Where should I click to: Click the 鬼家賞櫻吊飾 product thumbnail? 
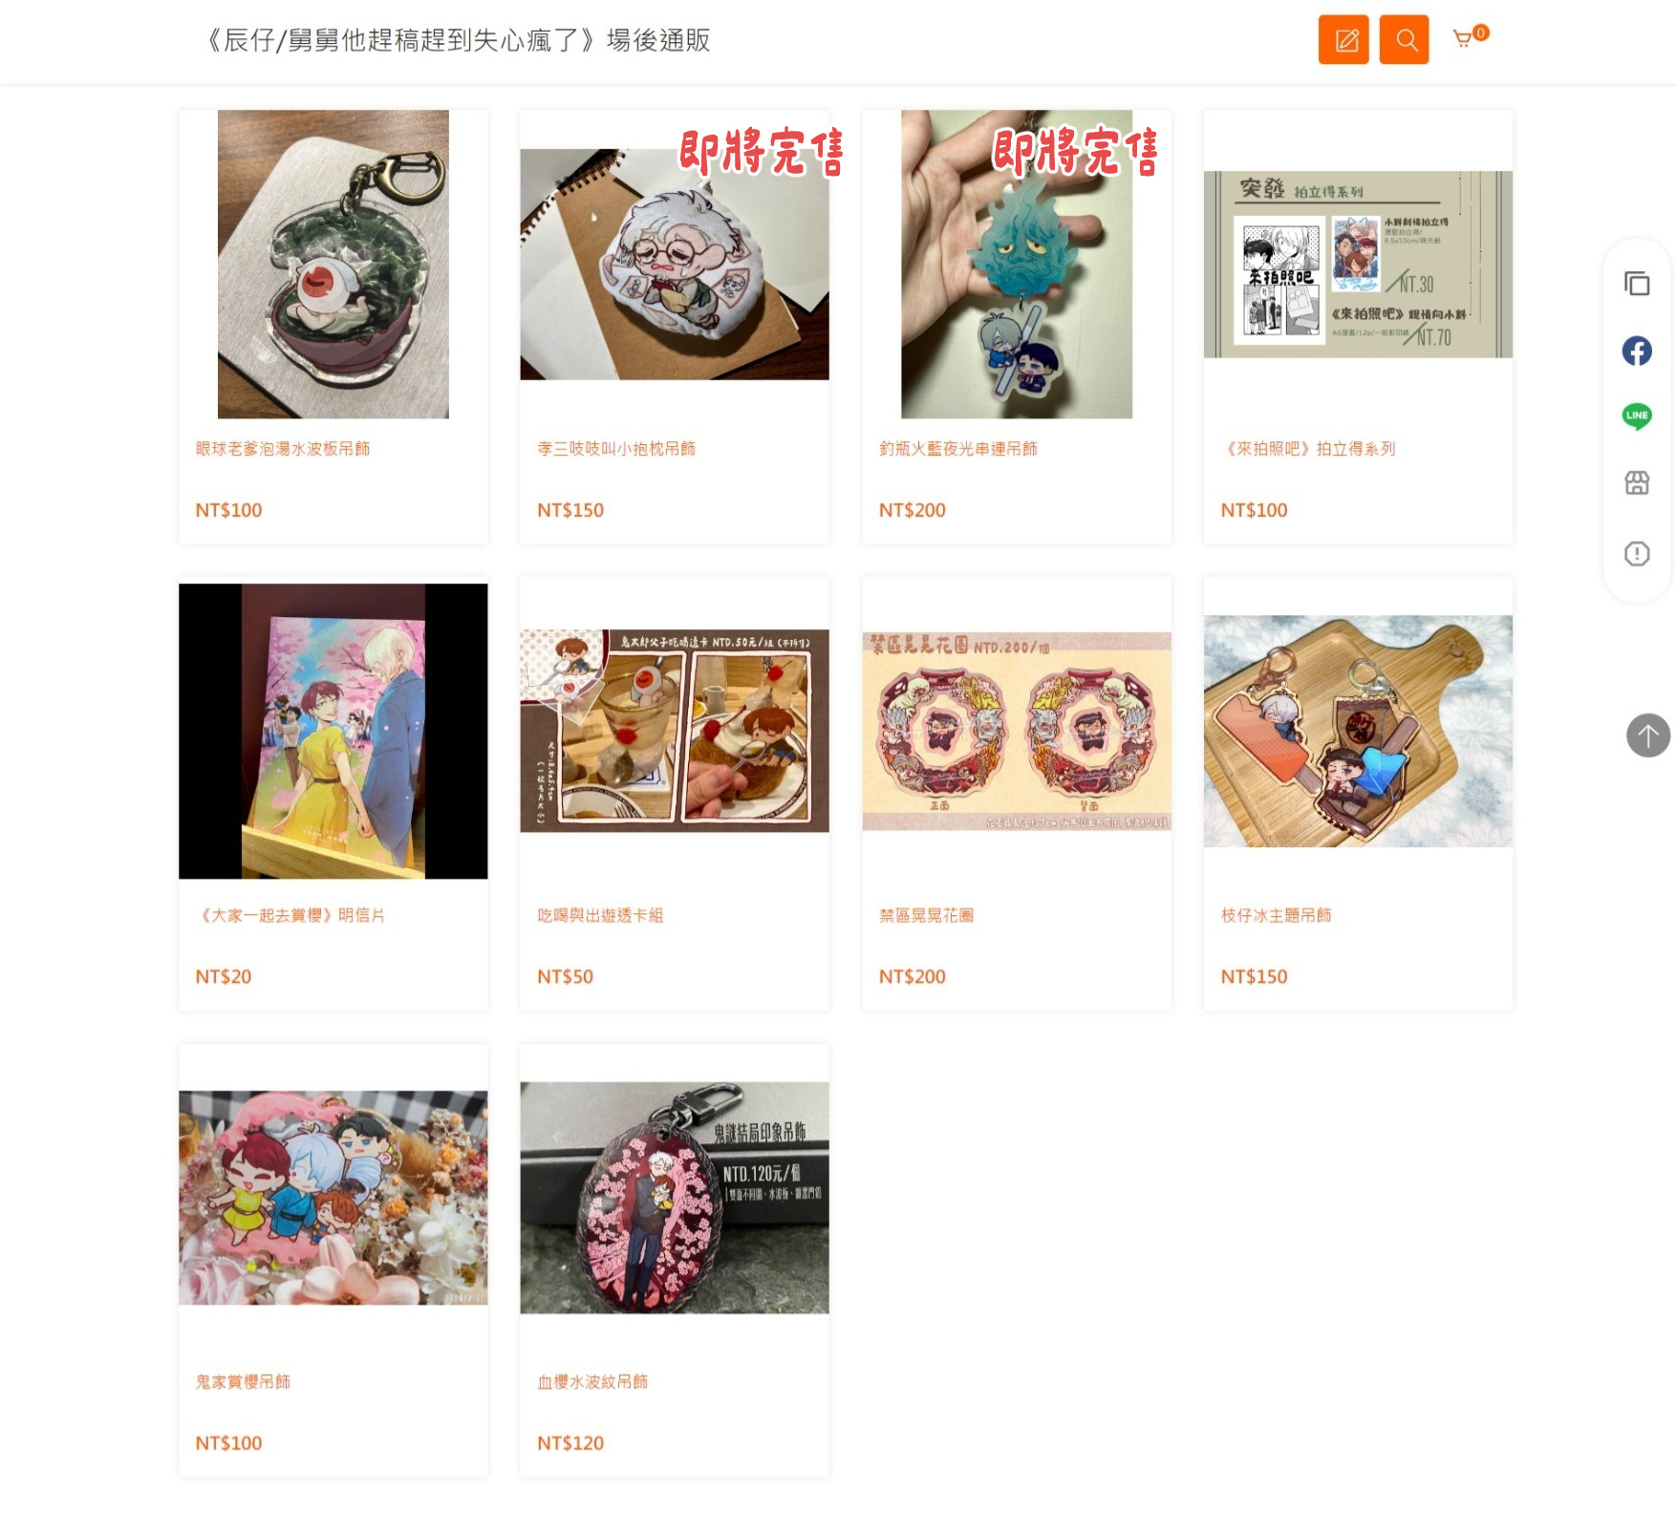[333, 1198]
